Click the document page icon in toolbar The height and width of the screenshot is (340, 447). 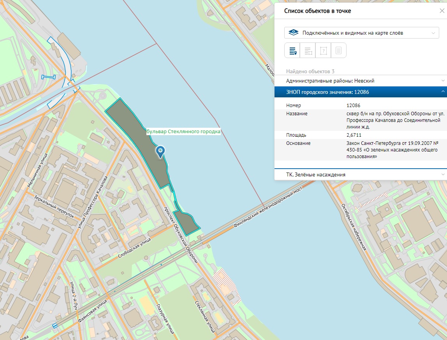click(338, 51)
